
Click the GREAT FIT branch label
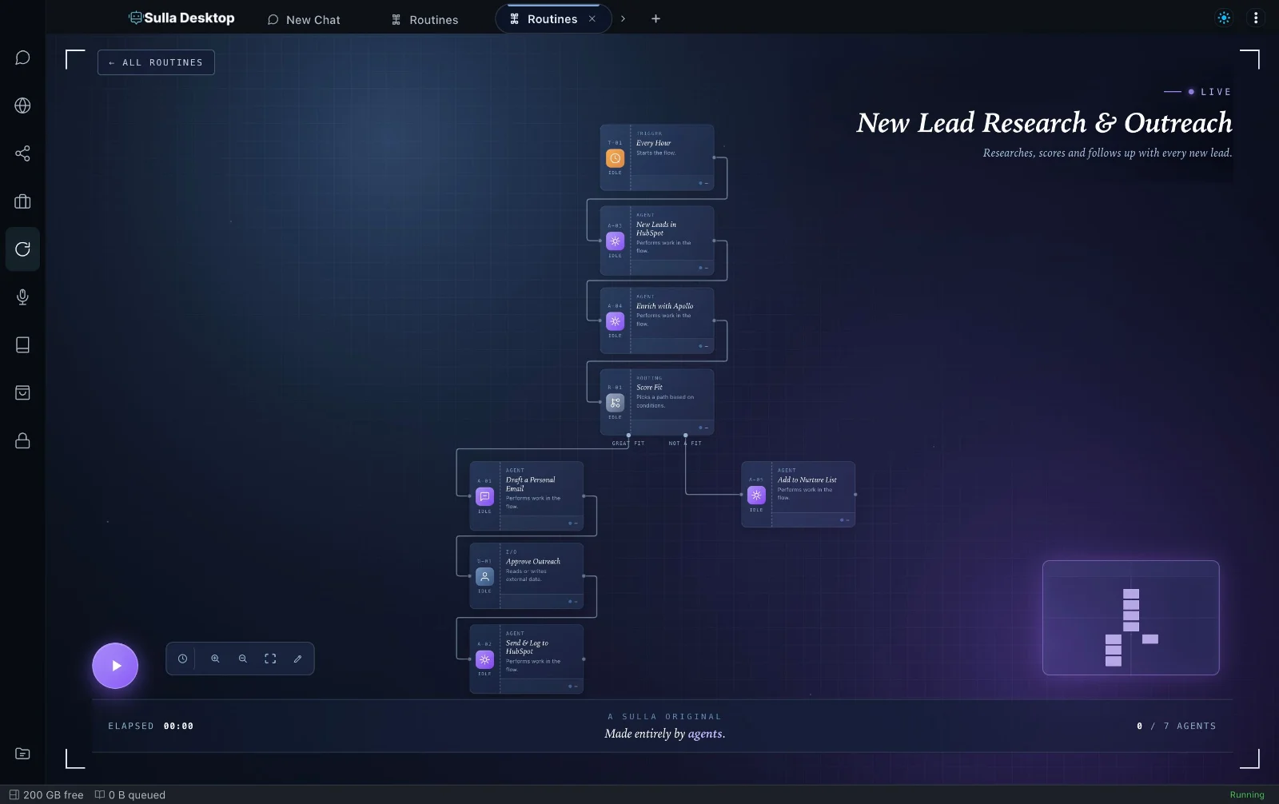pos(628,444)
